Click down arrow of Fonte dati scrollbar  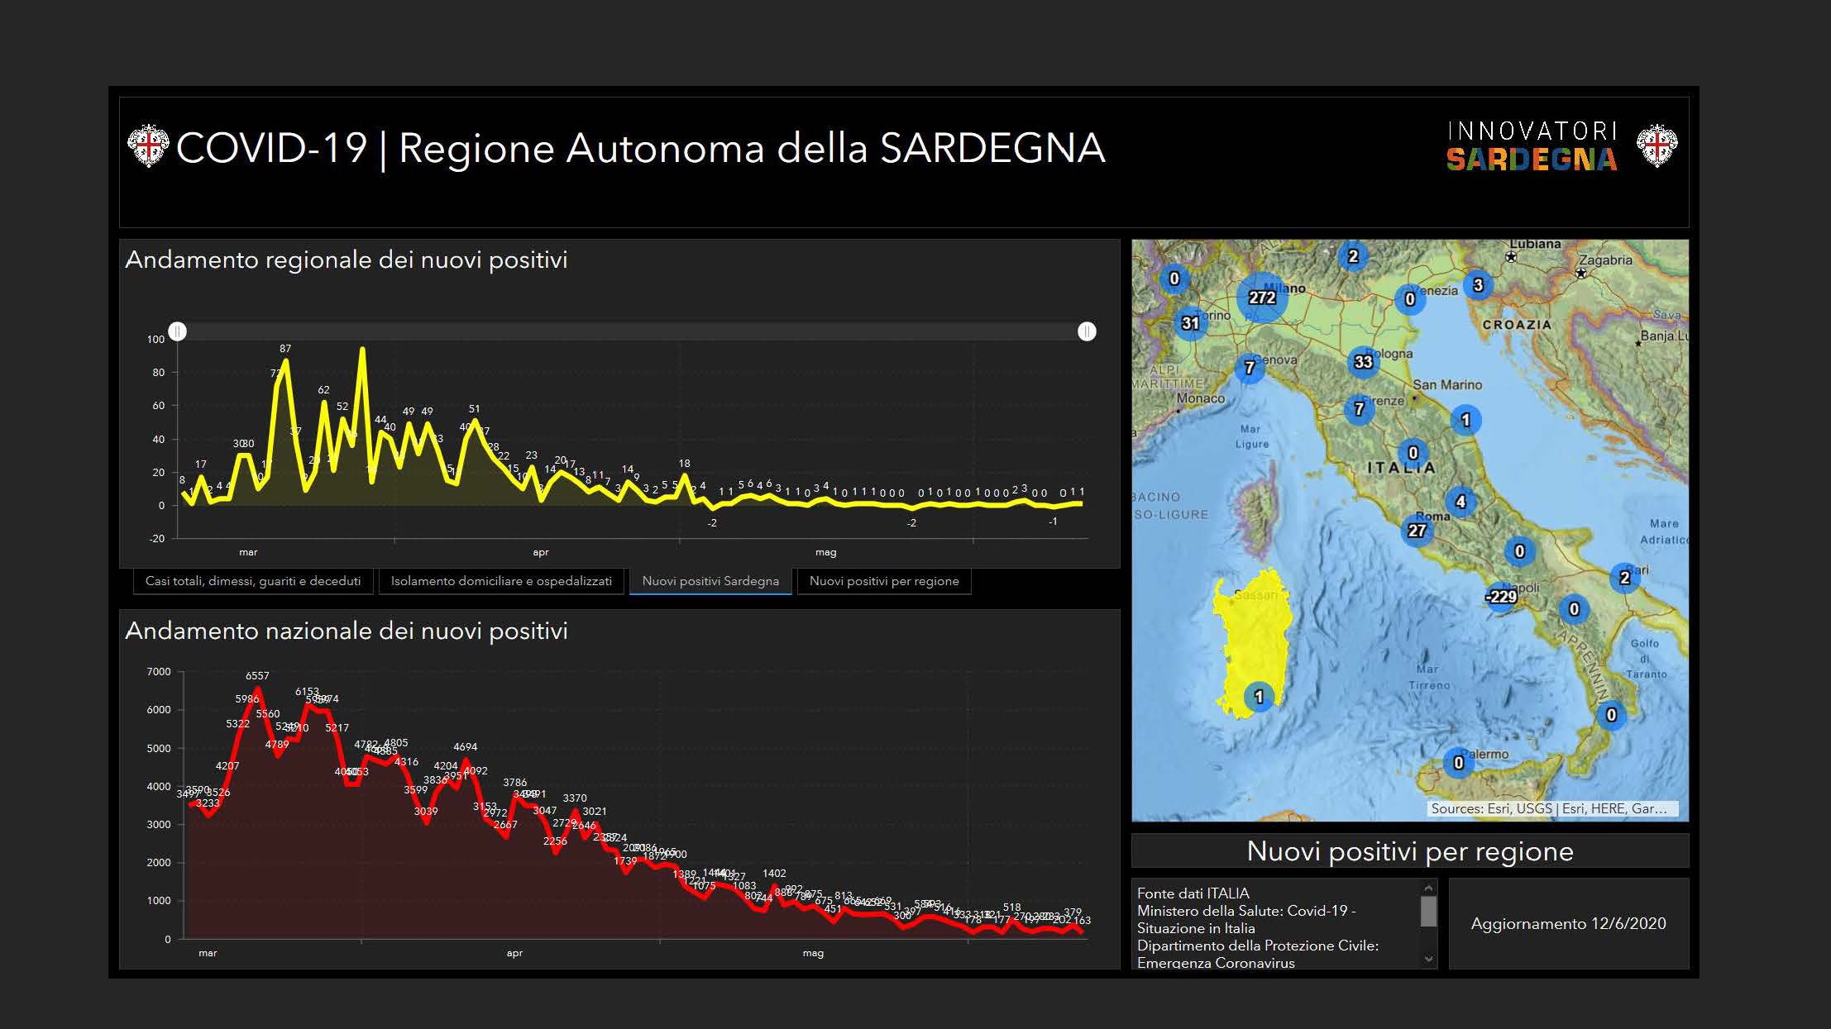click(x=1428, y=959)
